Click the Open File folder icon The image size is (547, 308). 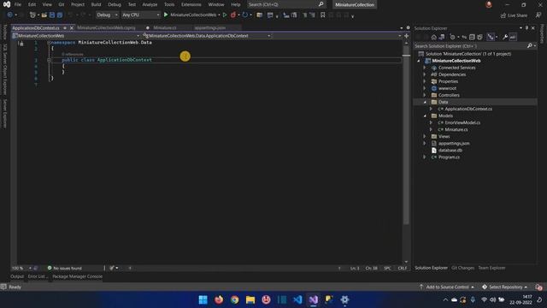coord(44,15)
